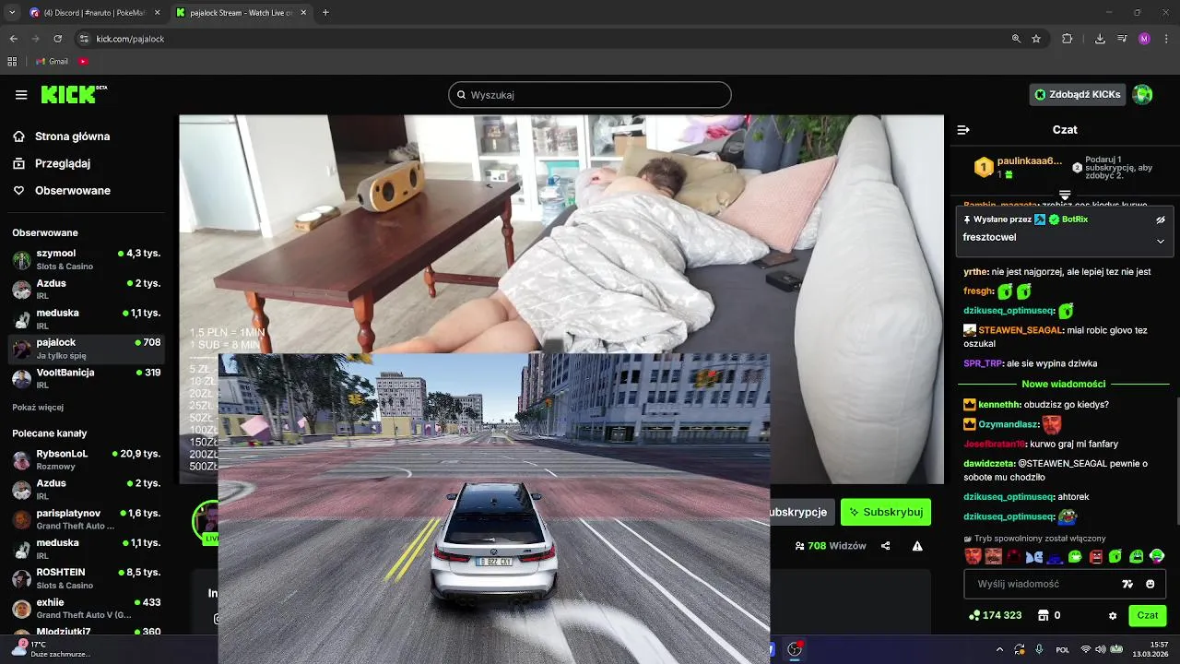
Task: Bookmark this page with star icon
Action: 1036,39
